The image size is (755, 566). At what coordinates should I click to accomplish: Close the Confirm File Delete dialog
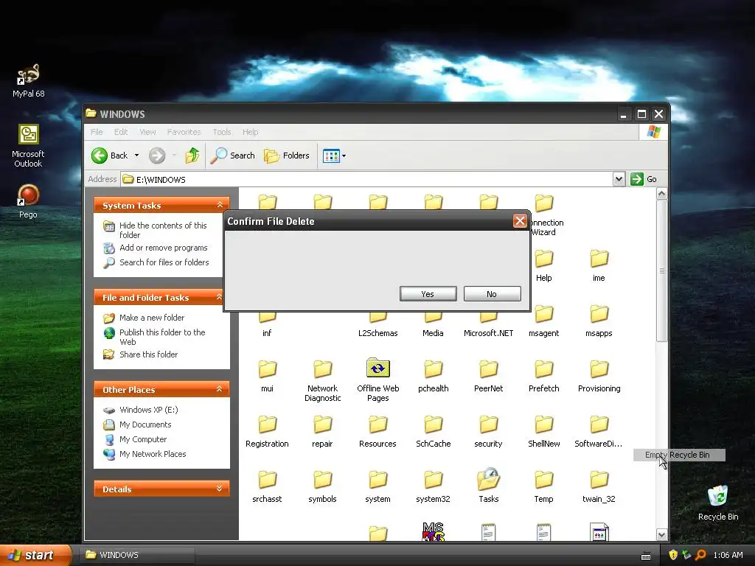(520, 221)
